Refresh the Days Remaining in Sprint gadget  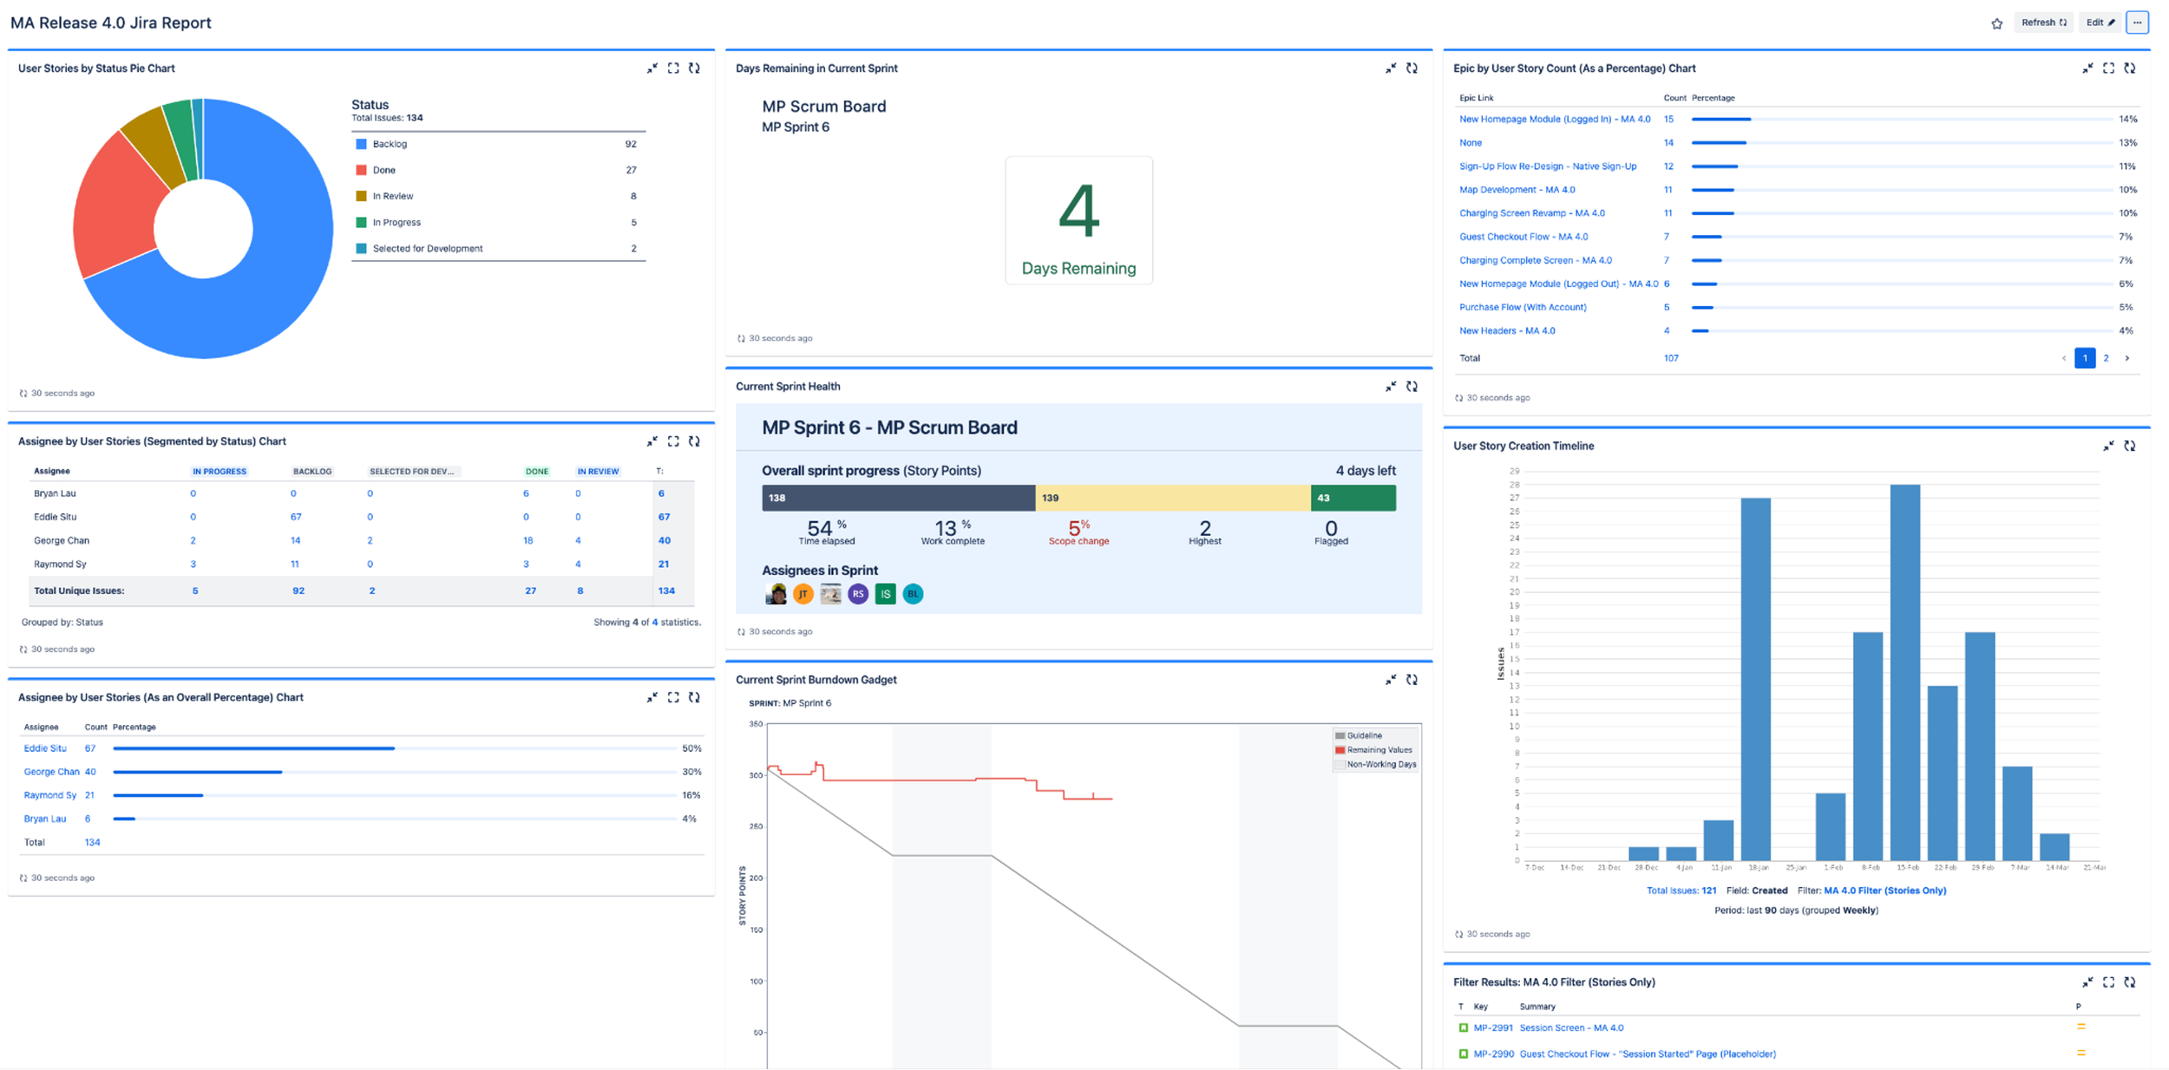pyautogui.click(x=1412, y=69)
